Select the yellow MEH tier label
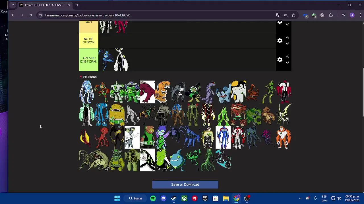The image size is (364, 204). pyautogui.click(x=88, y=26)
